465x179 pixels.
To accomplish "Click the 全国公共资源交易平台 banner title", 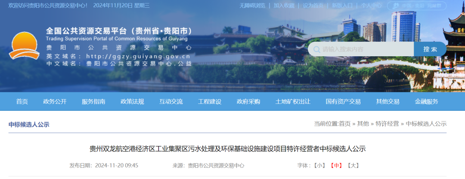I will (x=120, y=31).
